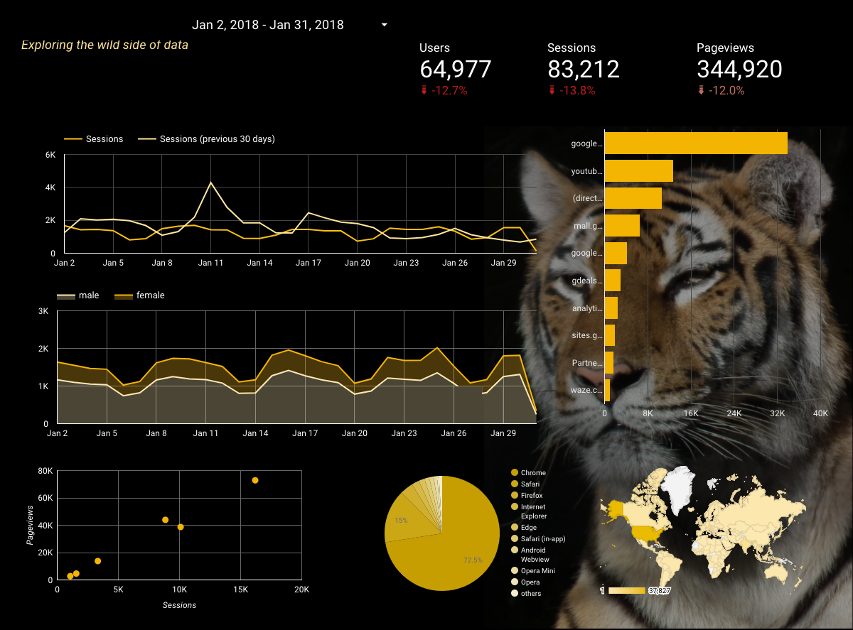Select the Sessions value 83,212
853x630 pixels.
coord(584,70)
